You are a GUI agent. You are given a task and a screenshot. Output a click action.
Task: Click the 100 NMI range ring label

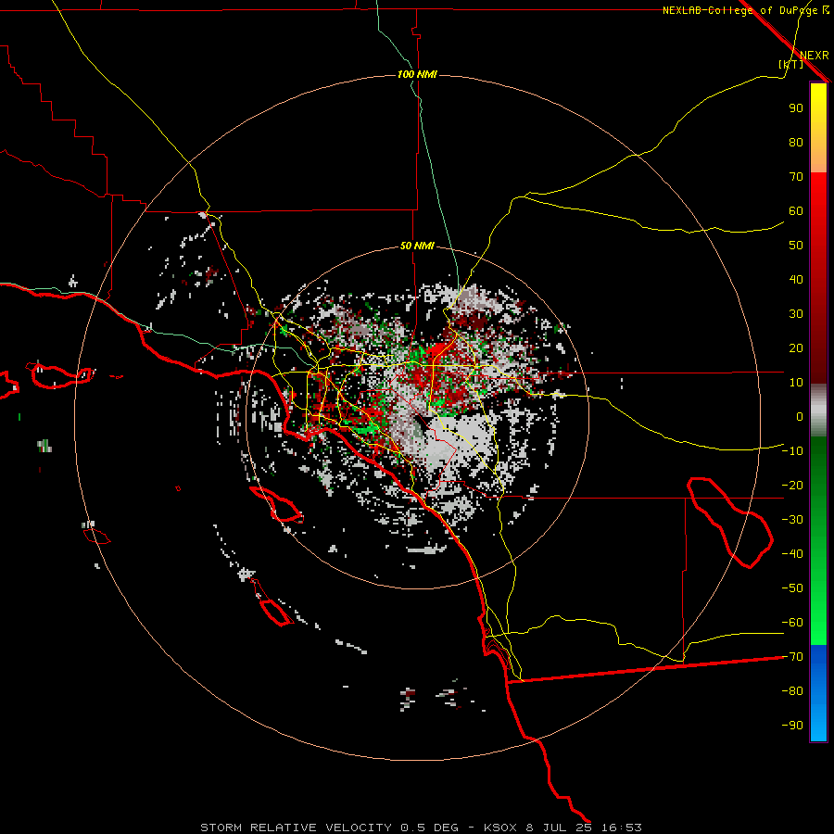[x=417, y=74]
